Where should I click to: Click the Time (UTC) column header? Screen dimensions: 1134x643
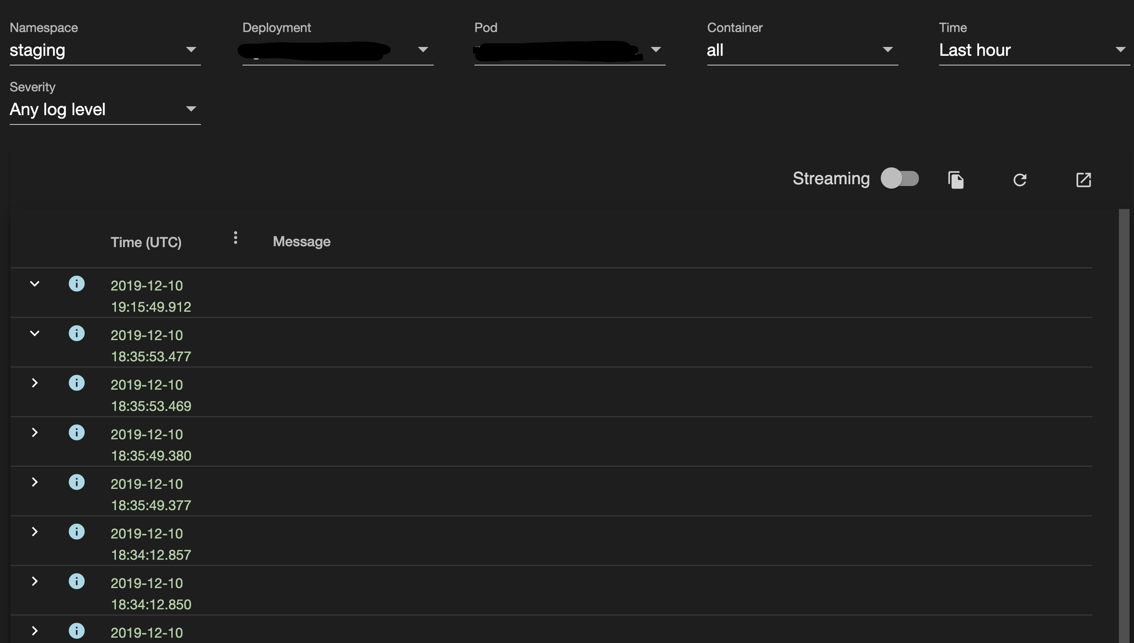coord(147,242)
